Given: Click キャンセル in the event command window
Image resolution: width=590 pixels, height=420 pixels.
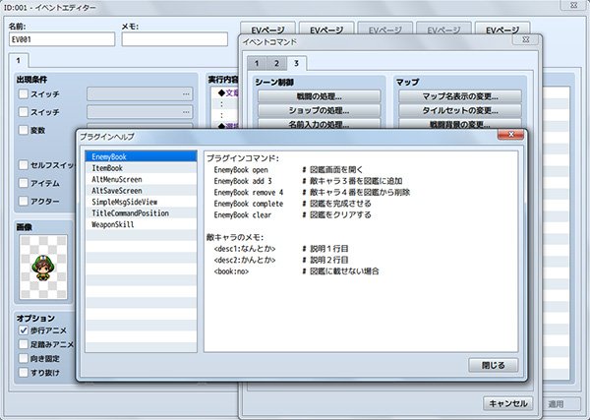Looking at the screenshot, I should [x=508, y=404].
